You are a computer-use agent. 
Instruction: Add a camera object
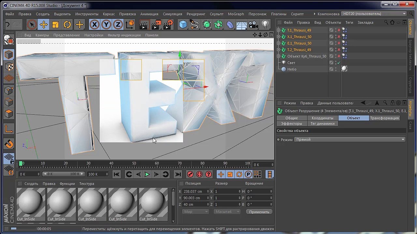pyautogui.click(x=253, y=25)
